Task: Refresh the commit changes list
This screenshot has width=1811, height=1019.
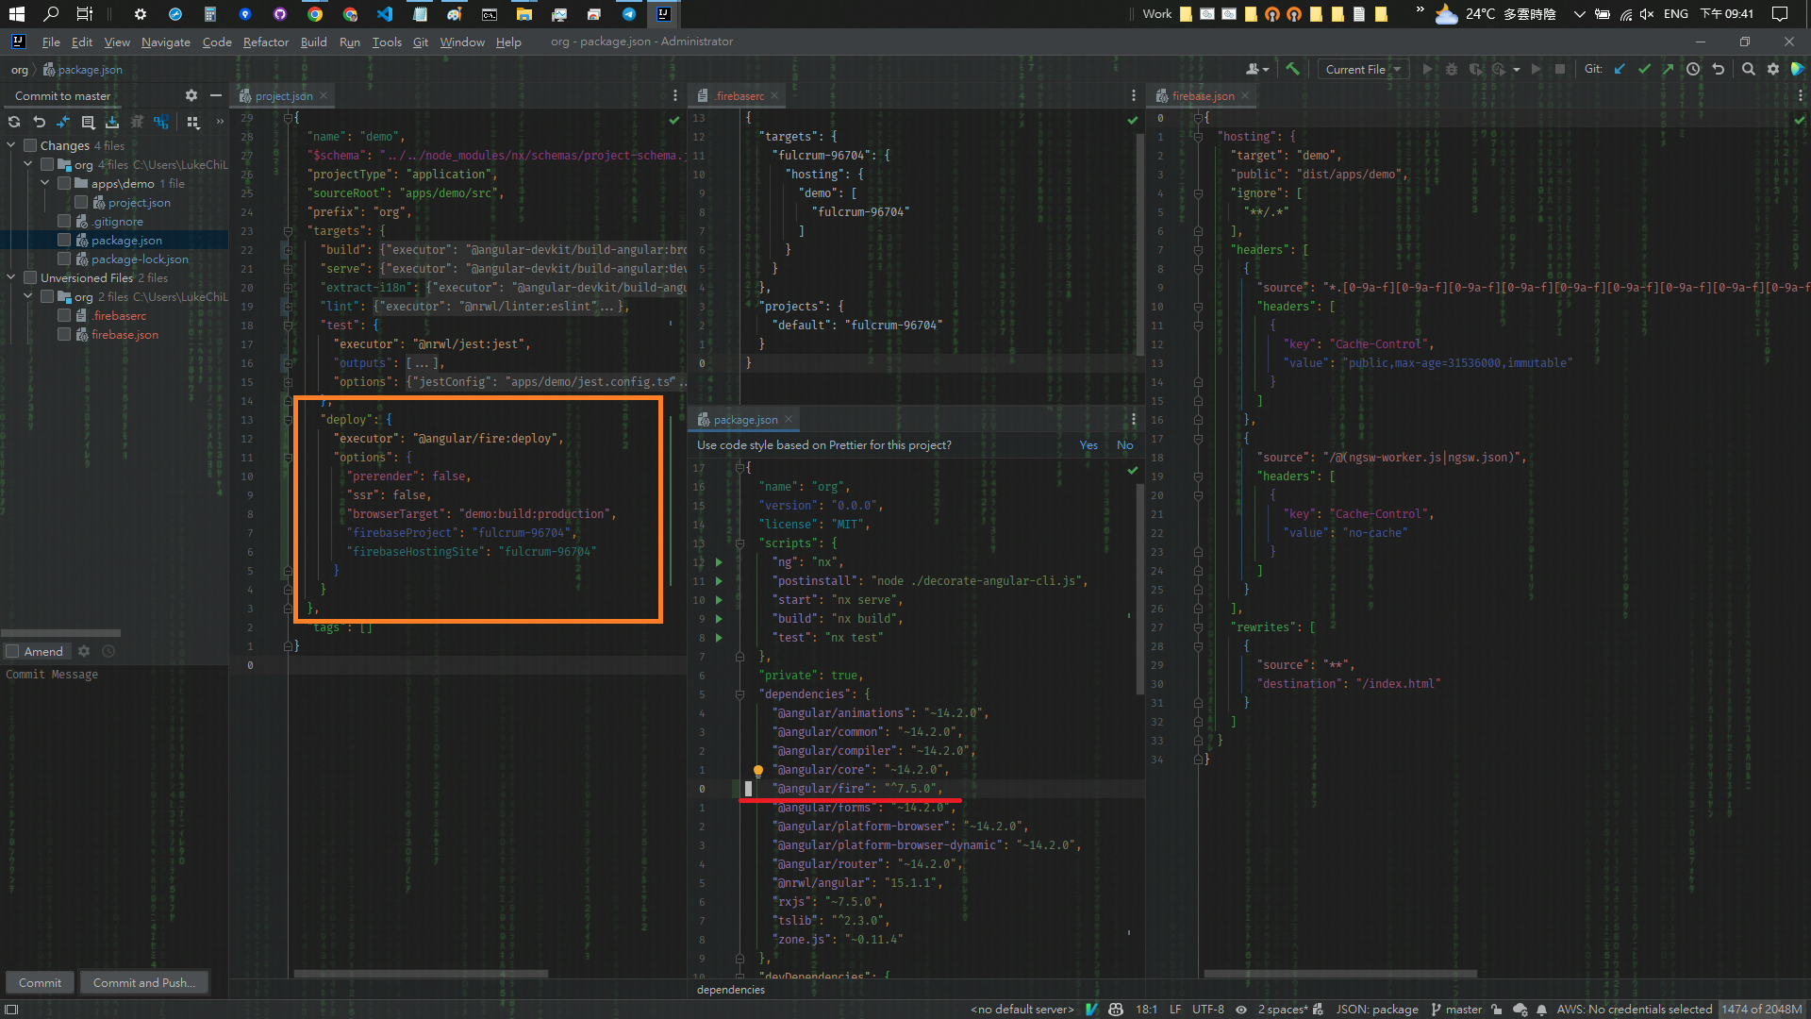Action: [x=14, y=122]
